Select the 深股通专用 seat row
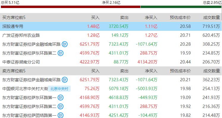Viewport: 222px width, 118px height. [111, 26]
